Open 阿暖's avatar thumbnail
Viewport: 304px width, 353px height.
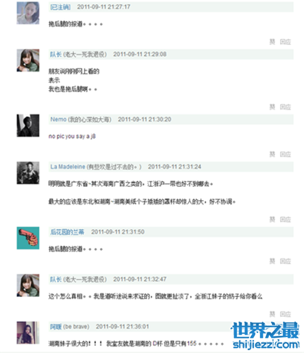[28, 332]
